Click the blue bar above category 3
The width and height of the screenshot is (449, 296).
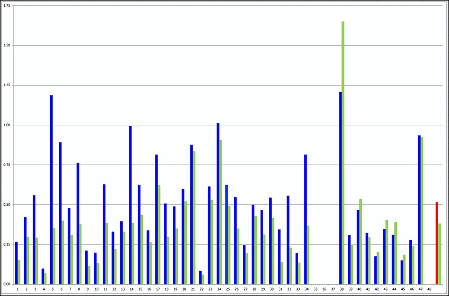coord(34,240)
